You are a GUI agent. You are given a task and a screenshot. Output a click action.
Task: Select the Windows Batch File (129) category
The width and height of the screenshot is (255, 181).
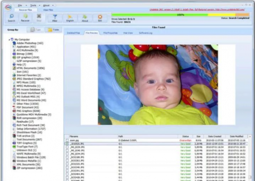click(29, 157)
